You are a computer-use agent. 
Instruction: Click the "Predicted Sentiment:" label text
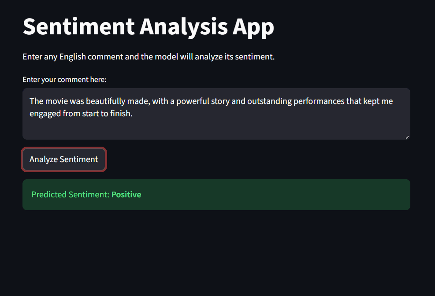coord(70,195)
